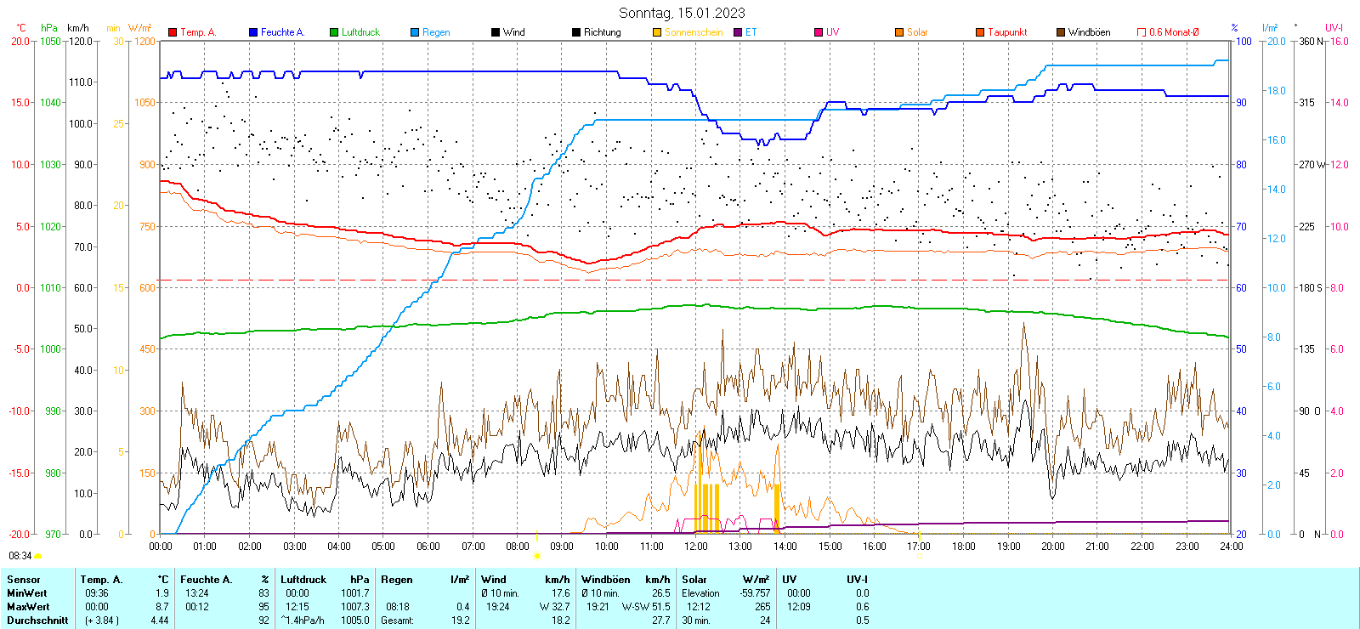The width and height of the screenshot is (1360, 629).
Task: Click the light blue Regen legend square
Action: tap(415, 32)
